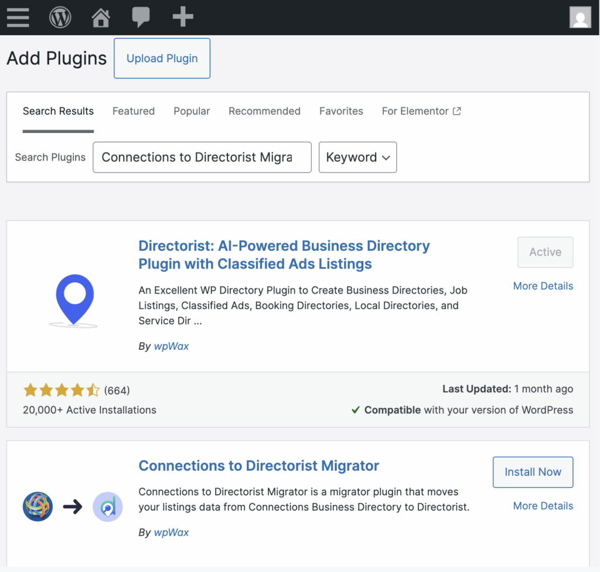The height and width of the screenshot is (572, 600).
Task: Open More Details for Directorist Migrator
Action: [x=543, y=506]
